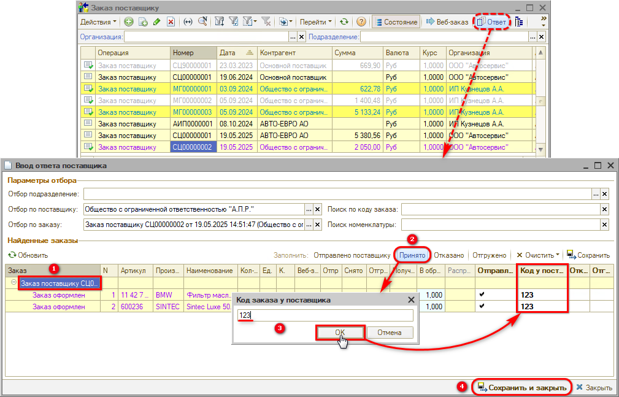Image resolution: width=619 pixels, height=397 pixels.
Task: Toggle the Состояние button in toolbar
Action: pos(396,22)
